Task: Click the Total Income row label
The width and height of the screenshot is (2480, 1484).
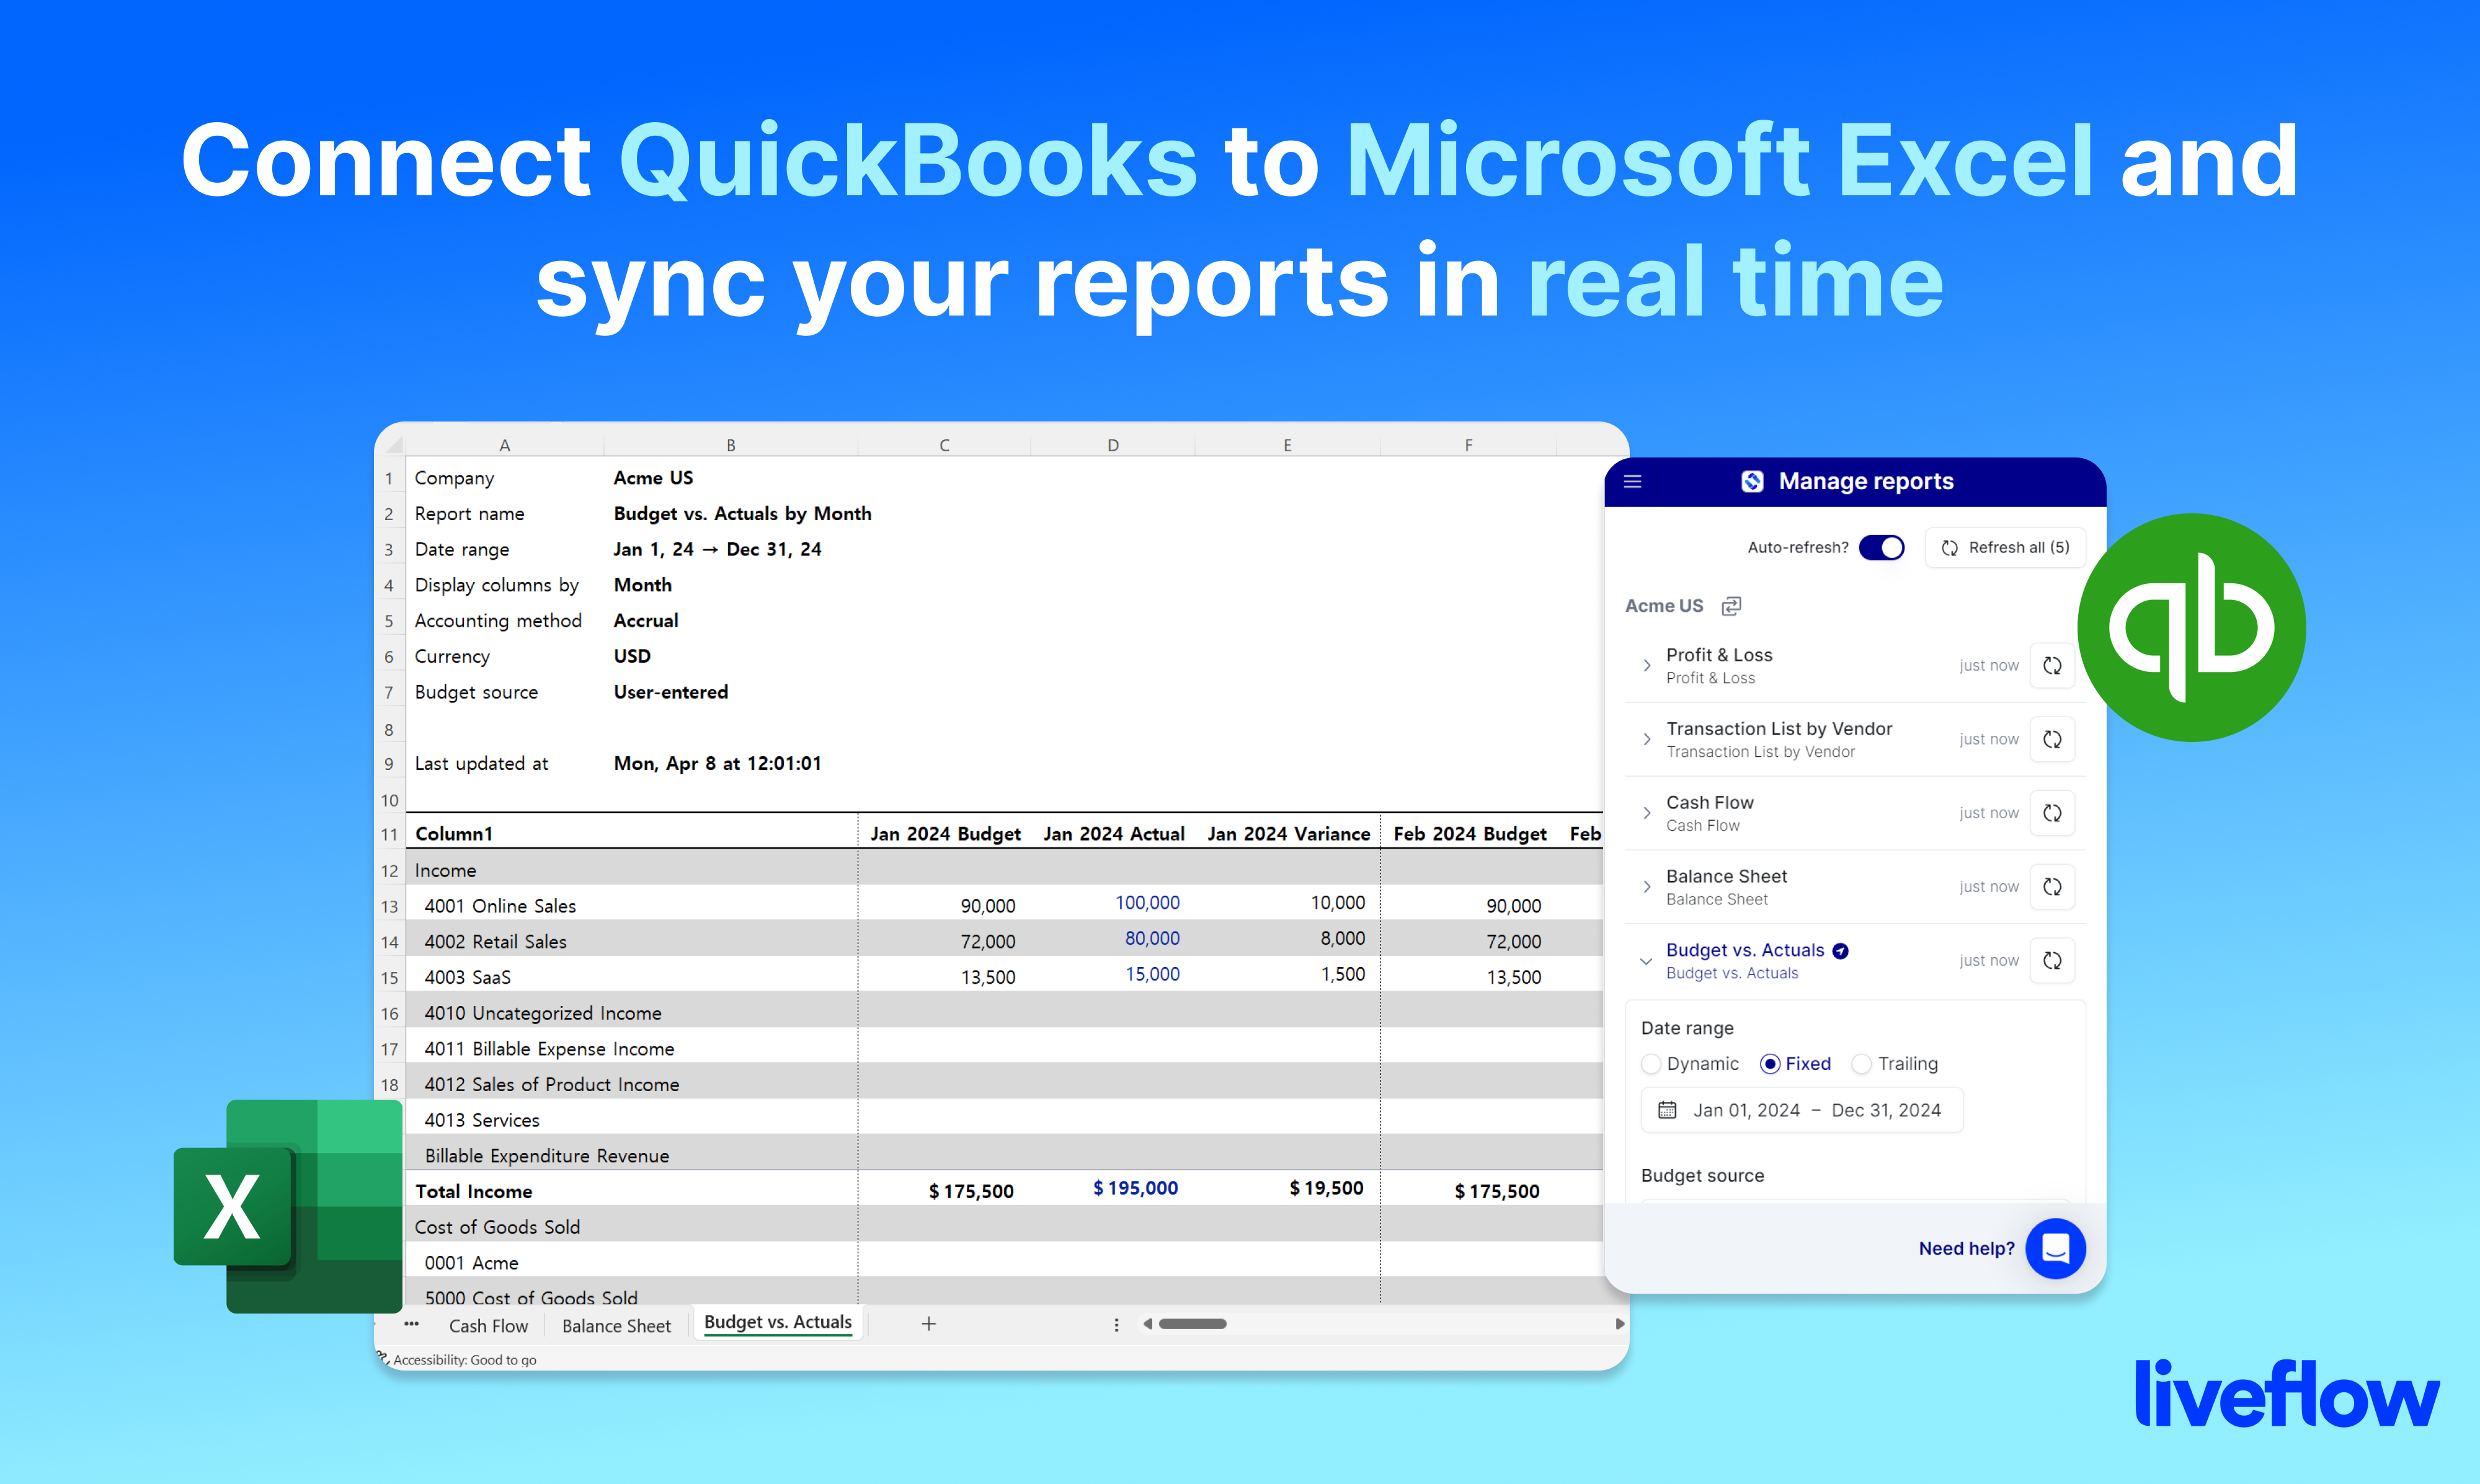Action: [473, 1192]
